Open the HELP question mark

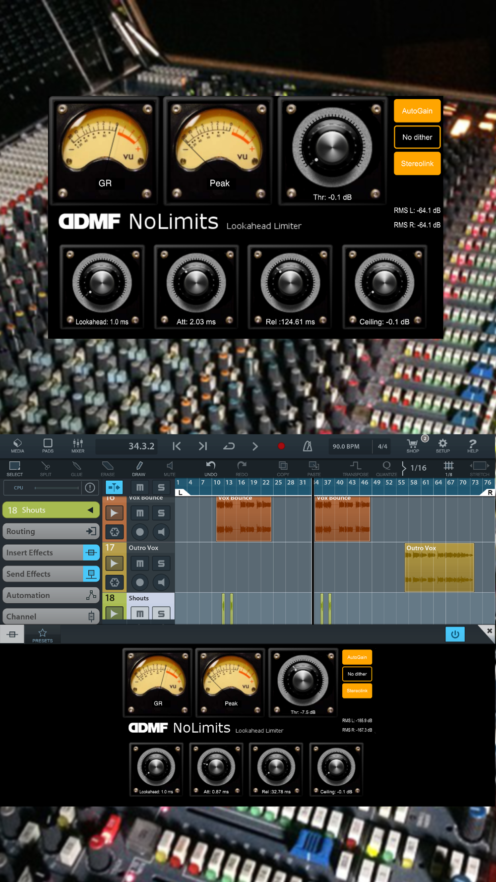473,445
